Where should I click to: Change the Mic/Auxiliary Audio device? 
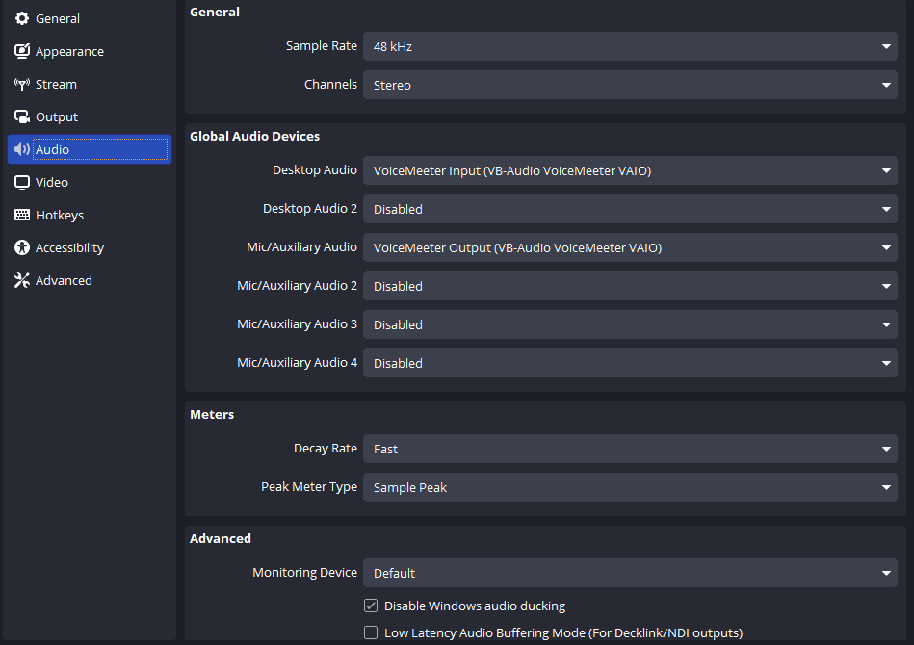(630, 247)
